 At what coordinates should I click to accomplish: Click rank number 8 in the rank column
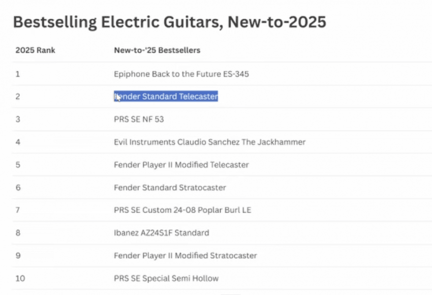tap(18, 233)
